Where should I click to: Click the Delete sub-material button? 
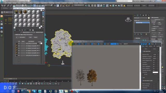[35, 37]
